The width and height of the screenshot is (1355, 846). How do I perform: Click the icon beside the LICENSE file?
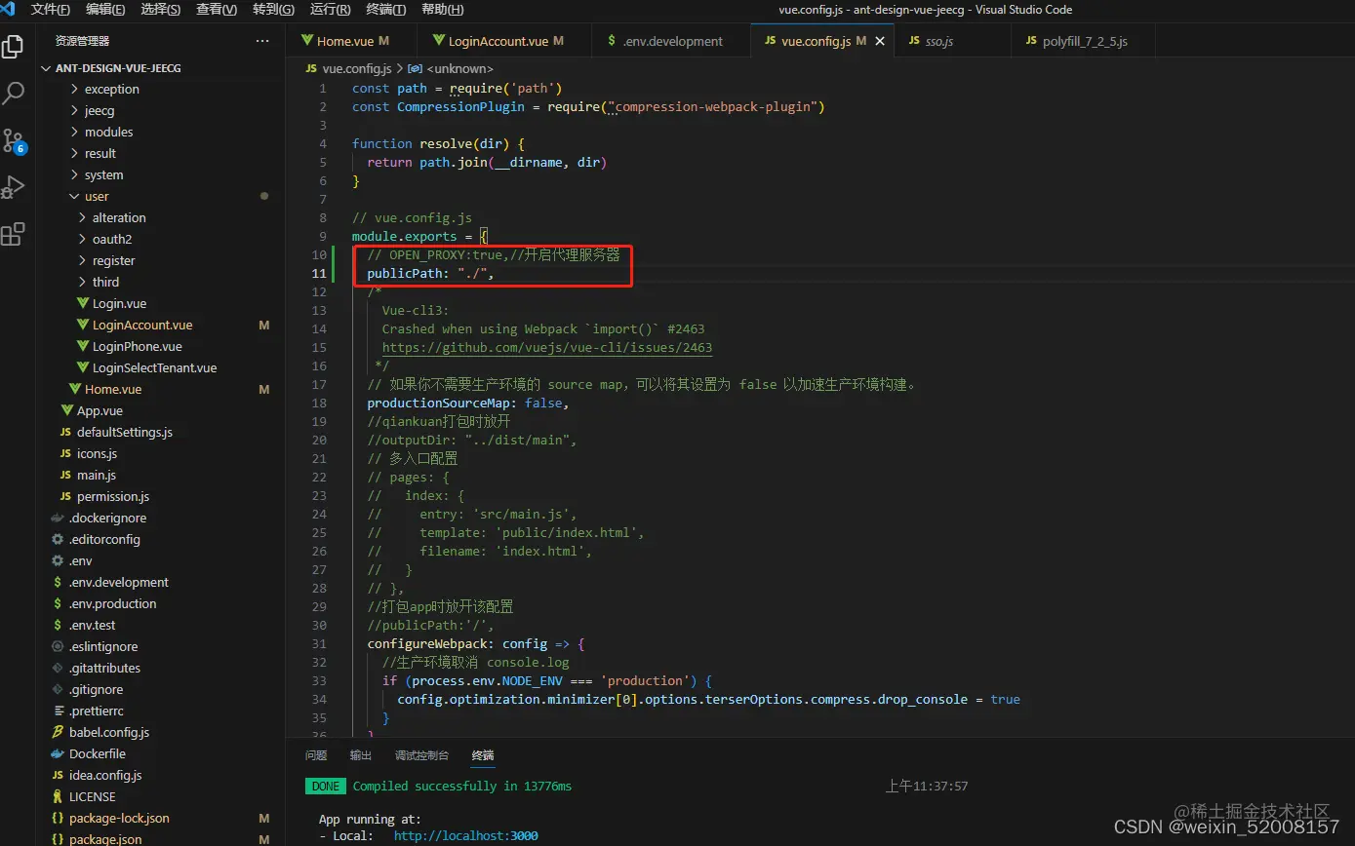(58, 796)
